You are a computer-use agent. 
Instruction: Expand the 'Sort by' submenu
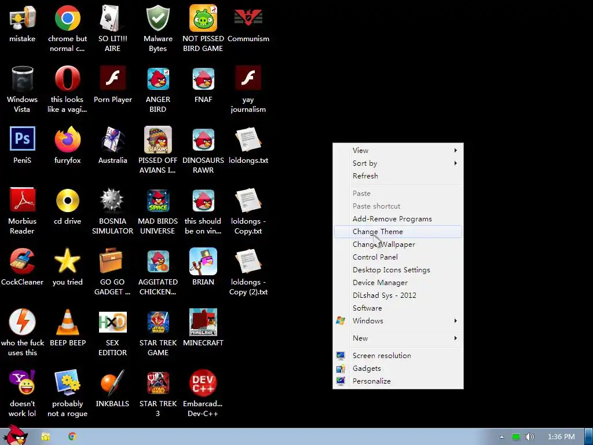pos(398,163)
